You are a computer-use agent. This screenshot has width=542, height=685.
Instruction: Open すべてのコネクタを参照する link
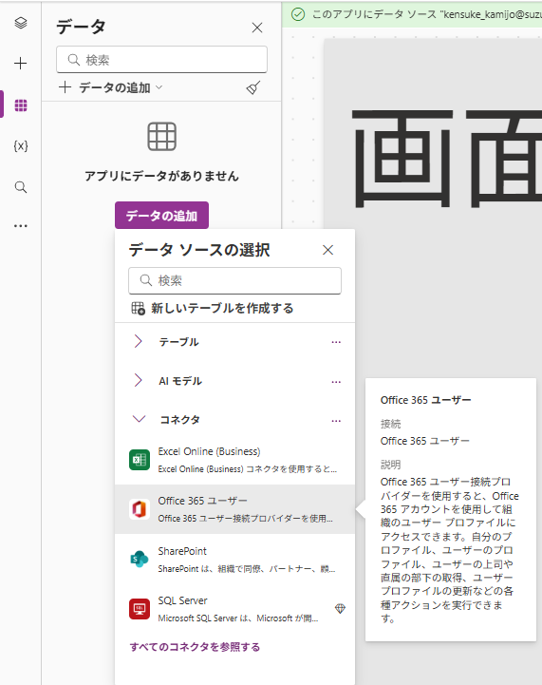[195, 647]
